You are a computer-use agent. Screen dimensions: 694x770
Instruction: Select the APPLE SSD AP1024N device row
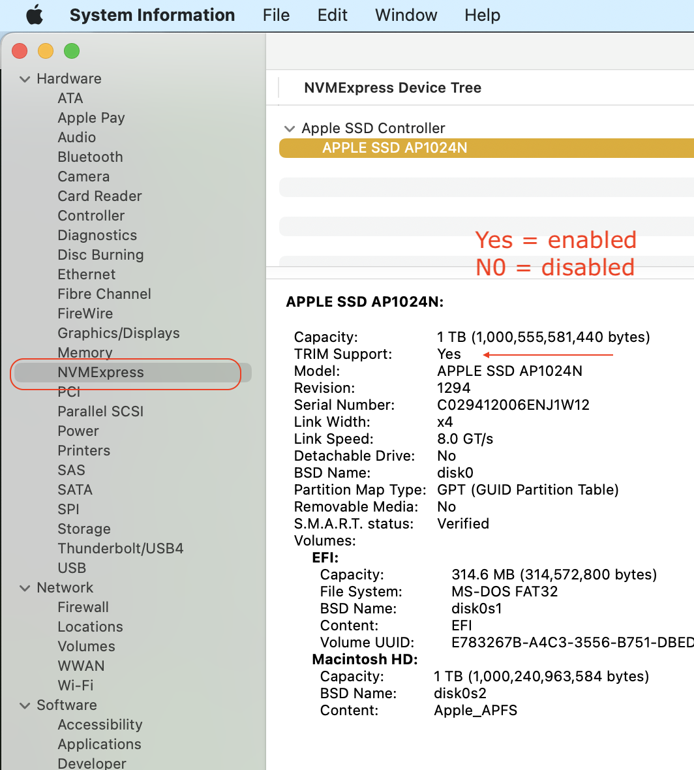[487, 148]
